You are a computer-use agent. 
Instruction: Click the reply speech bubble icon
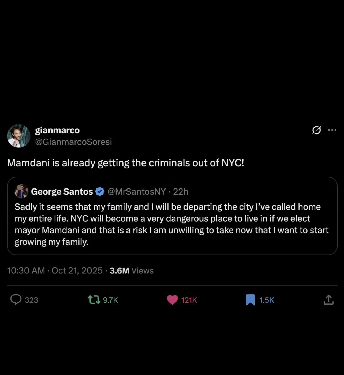coord(16,300)
